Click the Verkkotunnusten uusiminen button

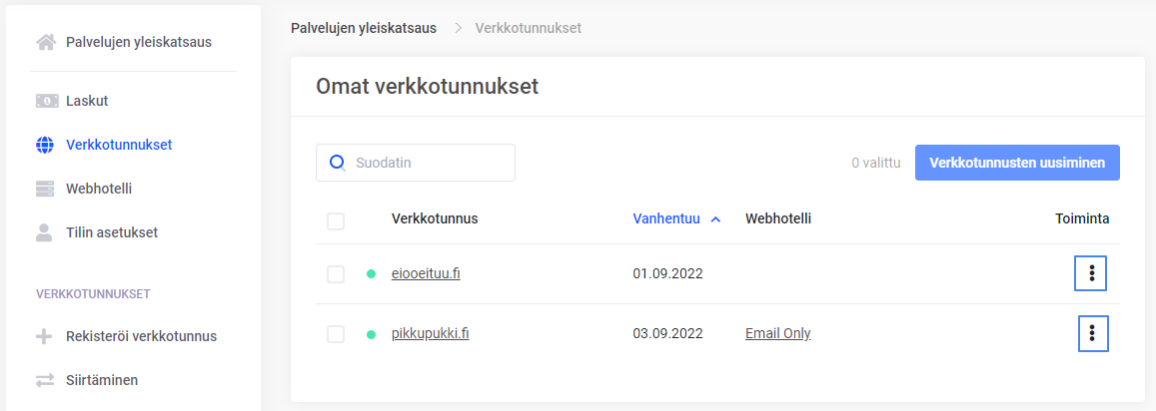tap(1016, 163)
